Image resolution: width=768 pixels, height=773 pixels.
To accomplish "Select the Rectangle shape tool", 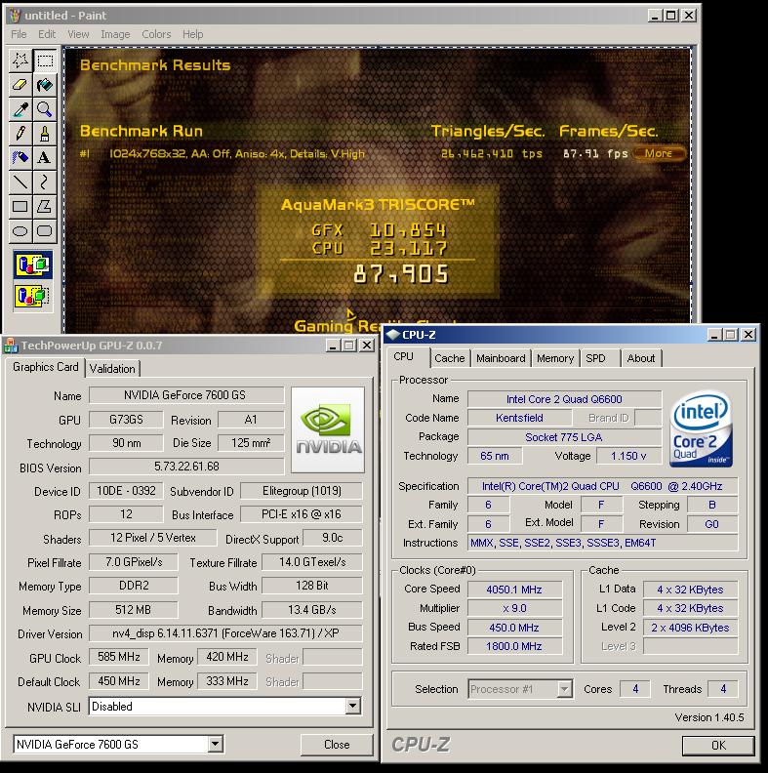I will (x=20, y=206).
